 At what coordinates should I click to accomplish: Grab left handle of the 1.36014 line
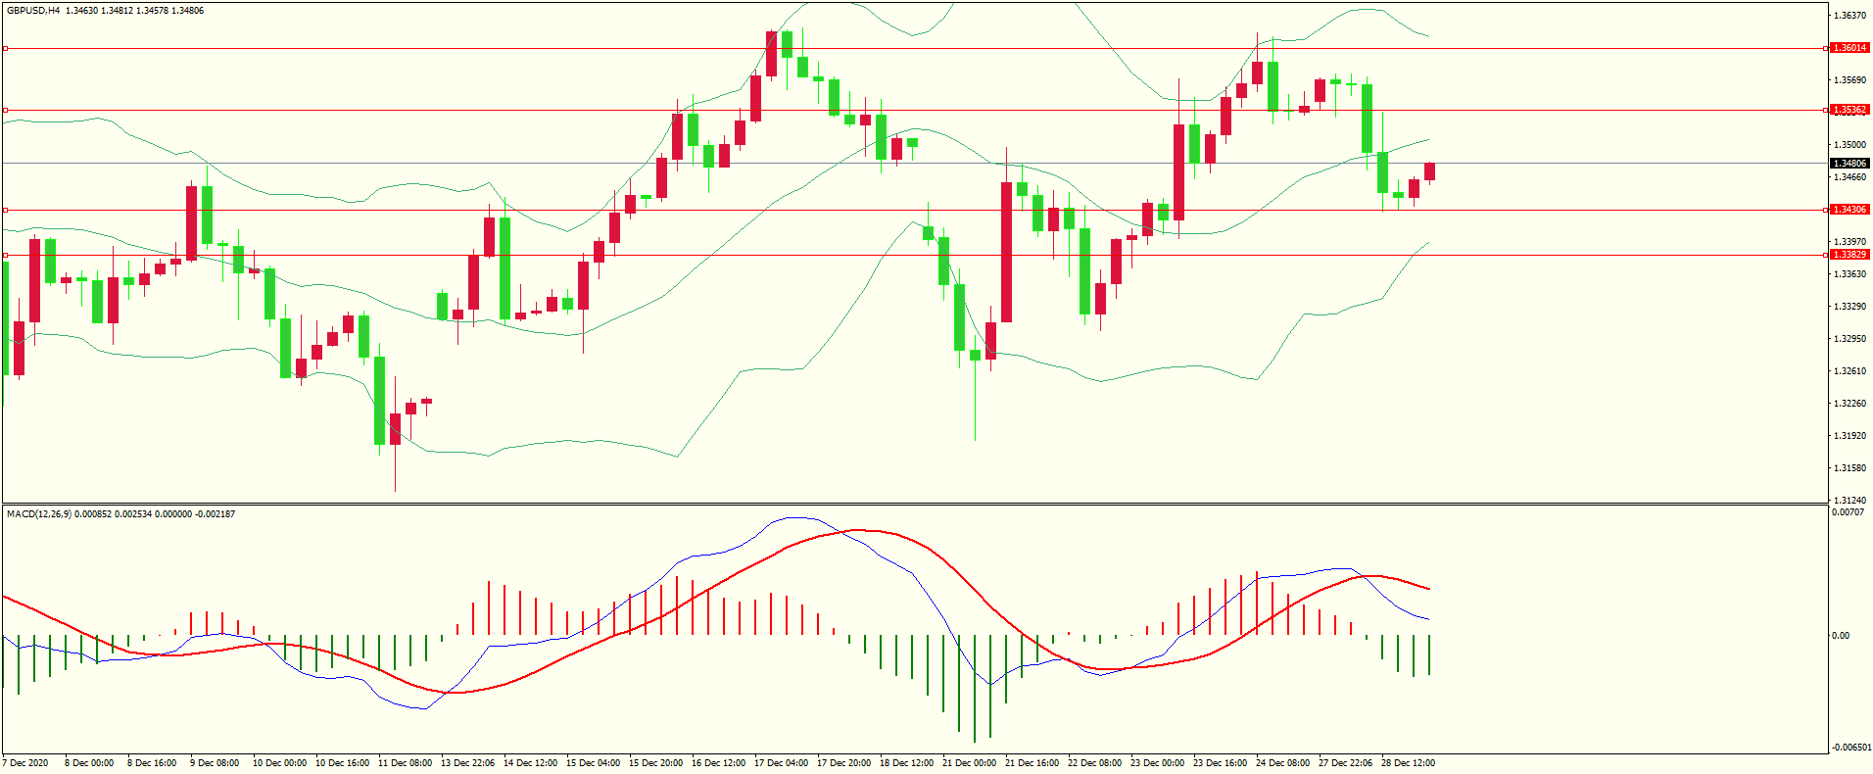[x=5, y=48]
